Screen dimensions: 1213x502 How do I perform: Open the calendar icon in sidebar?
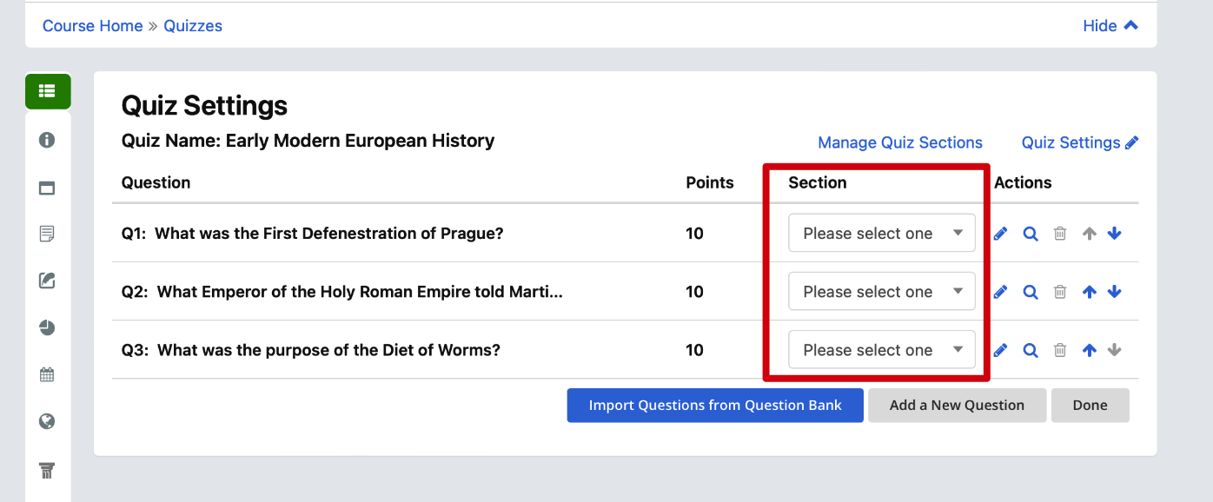click(48, 375)
